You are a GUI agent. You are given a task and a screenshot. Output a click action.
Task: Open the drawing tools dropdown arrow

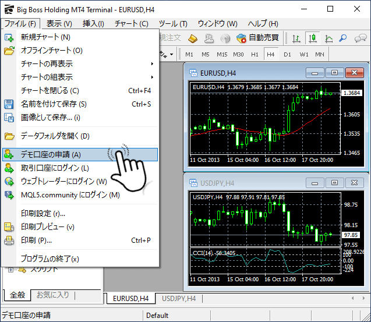(172, 54)
